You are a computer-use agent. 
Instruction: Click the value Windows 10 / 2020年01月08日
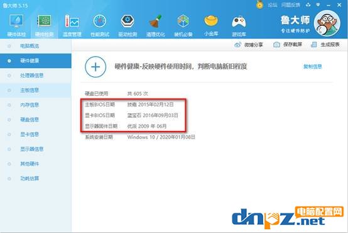click(x=161, y=137)
